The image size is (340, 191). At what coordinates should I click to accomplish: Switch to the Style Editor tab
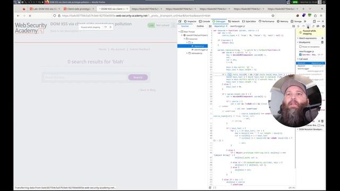(x=249, y=21)
